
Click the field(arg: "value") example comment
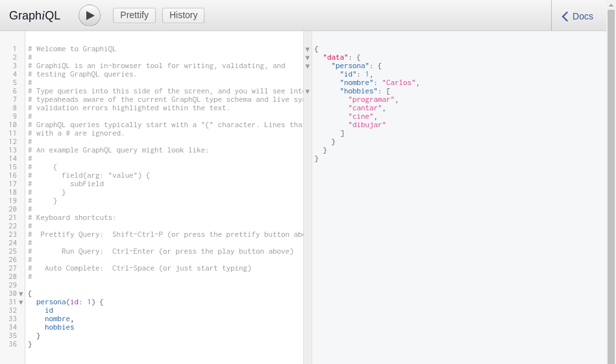(x=89, y=176)
